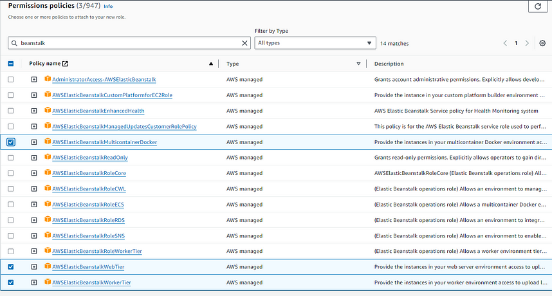Image resolution: width=552 pixels, height=296 pixels.
Task: Click AWS managed type for AWSElasticBeanstalkRoleRDS row
Action: pyautogui.click(x=244, y=220)
